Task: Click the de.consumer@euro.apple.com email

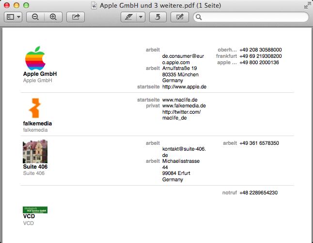Action: 183,59
